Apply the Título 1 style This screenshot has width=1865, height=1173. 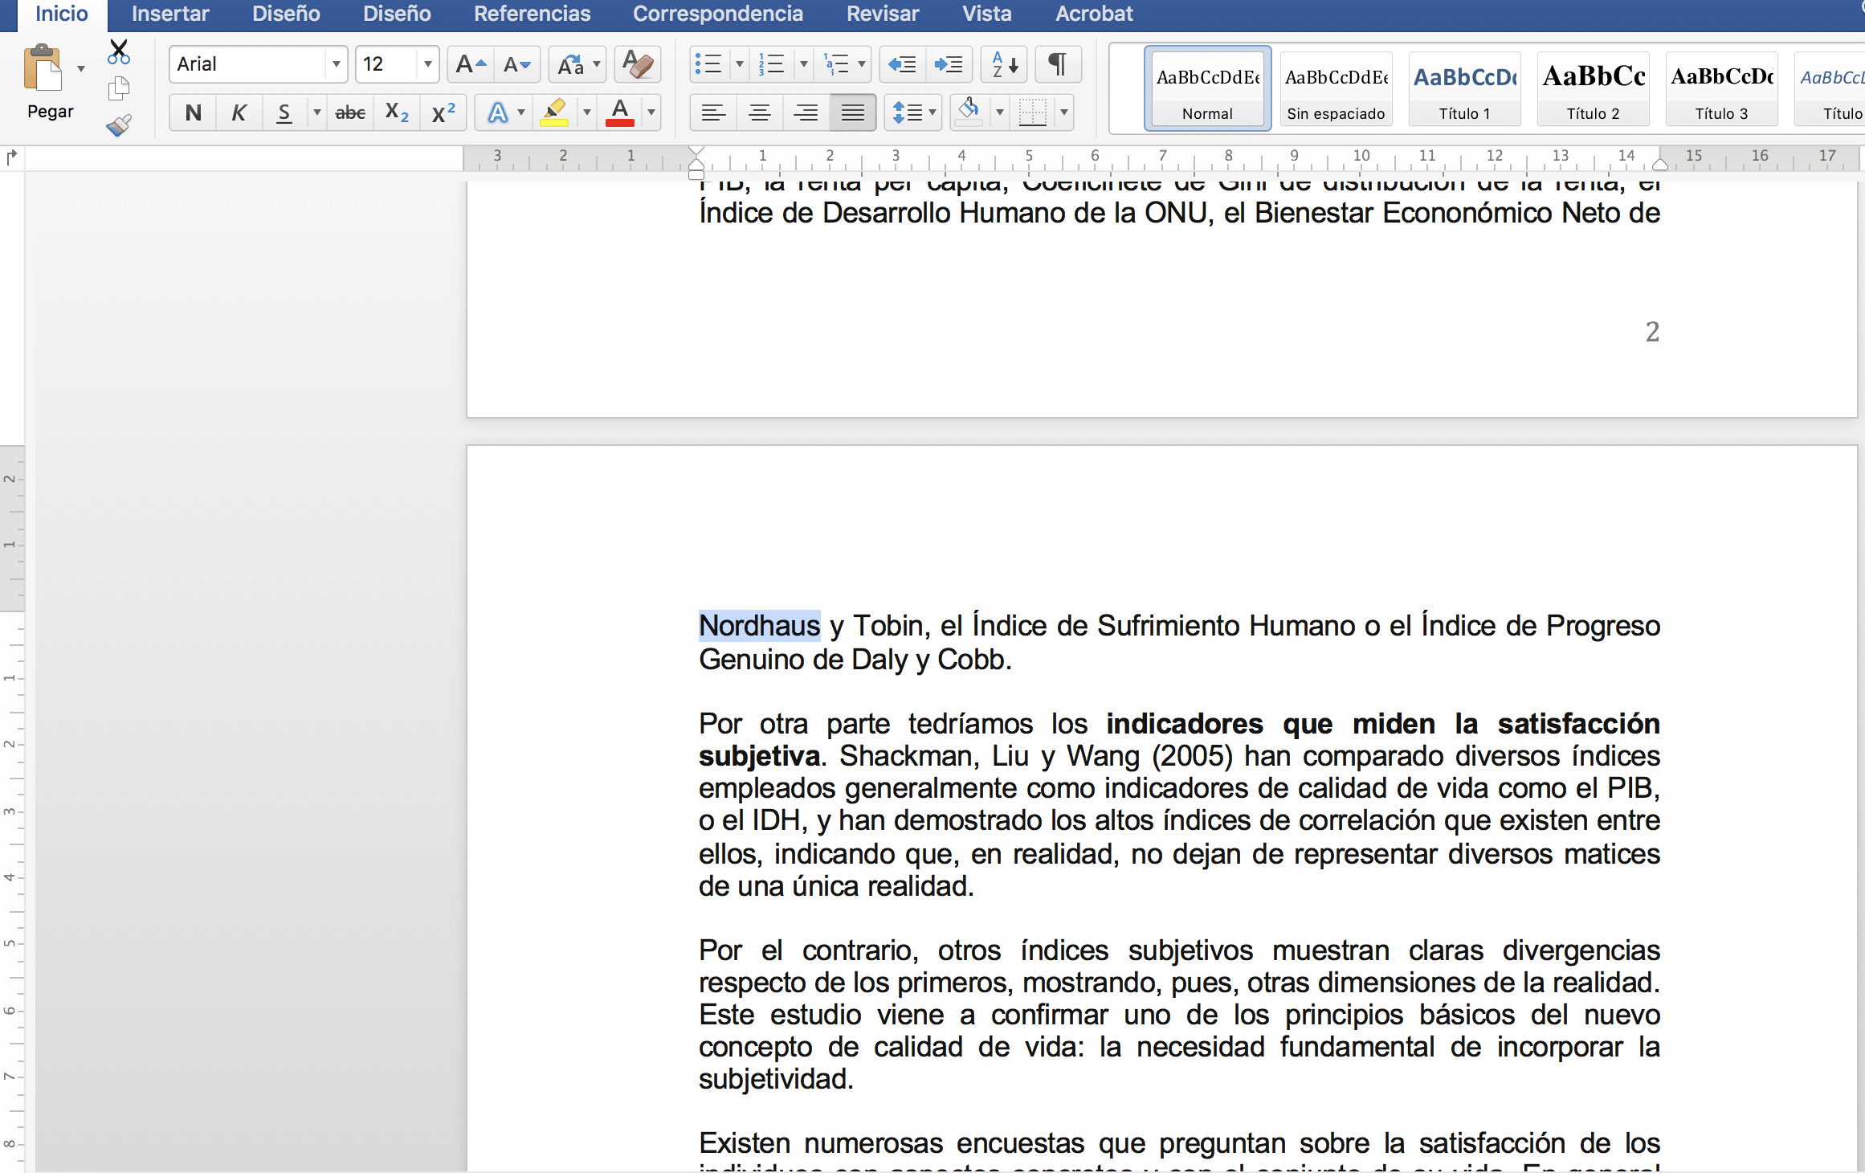pyautogui.click(x=1464, y=88)
